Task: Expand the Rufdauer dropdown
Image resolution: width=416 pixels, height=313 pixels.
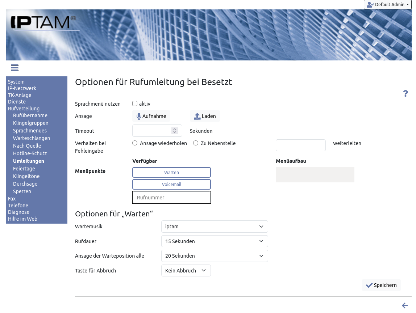Action: coord(214,241)
